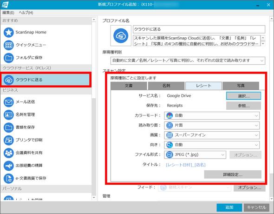Select the ScanSnap Home star icon
The image size is (274, 214).
click(x=8, y=33)
